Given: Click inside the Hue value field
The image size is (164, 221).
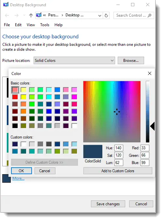Looking at the screenshot, I should (x=119, y=148).
